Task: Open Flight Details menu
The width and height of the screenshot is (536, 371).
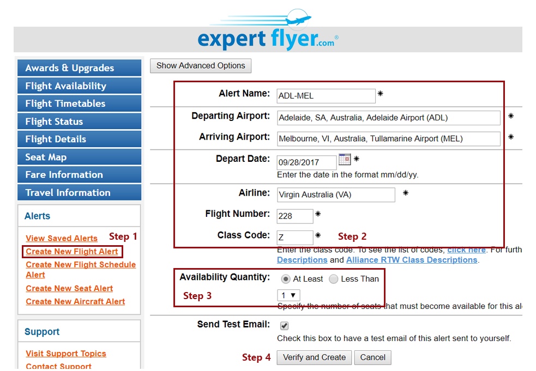Action: [x=79, y=139]
